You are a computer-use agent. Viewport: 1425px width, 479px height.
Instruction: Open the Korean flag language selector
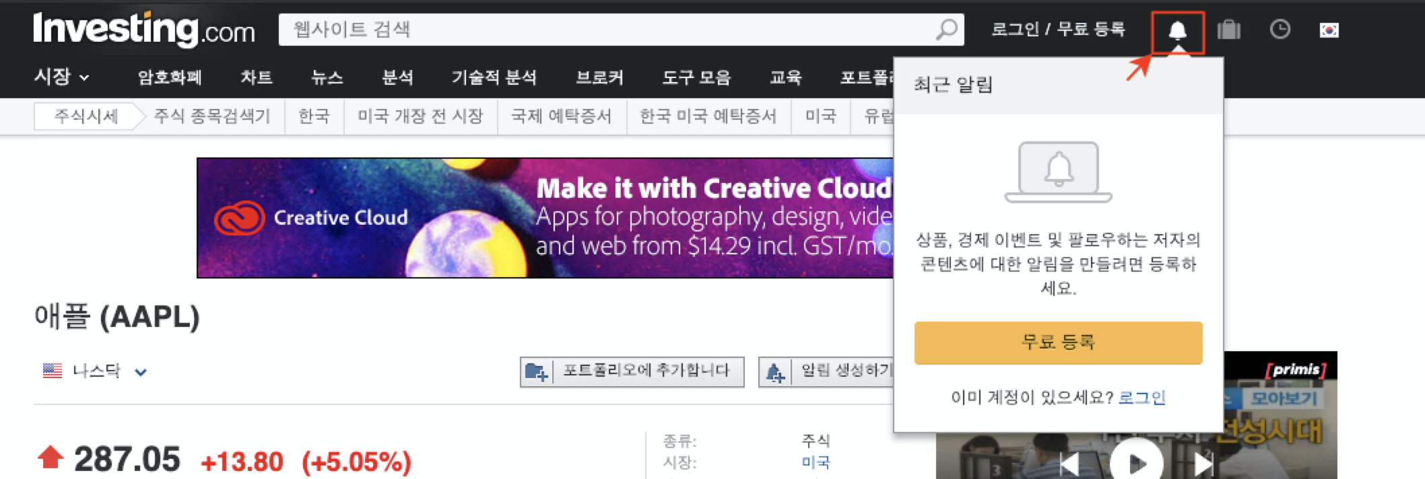click(x=1329, y=30)
